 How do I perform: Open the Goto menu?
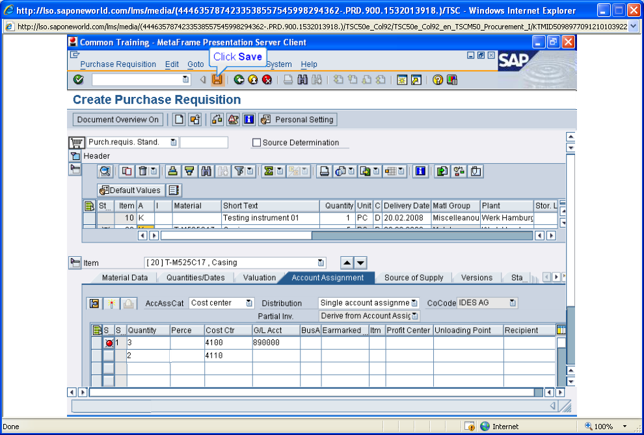click(196, 64)
